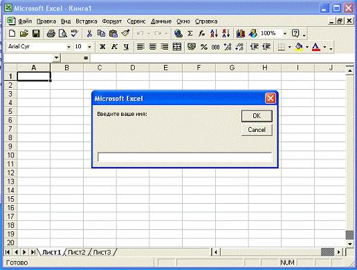Sort ascending with the A-to-Я icon
357x270 pixels.
(x=214, y=34)
